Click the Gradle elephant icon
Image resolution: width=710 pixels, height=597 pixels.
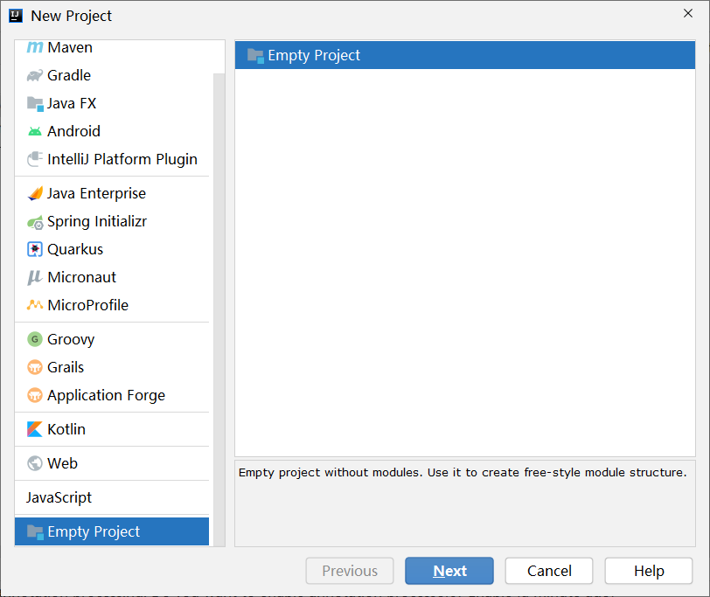tap(35, 75)
